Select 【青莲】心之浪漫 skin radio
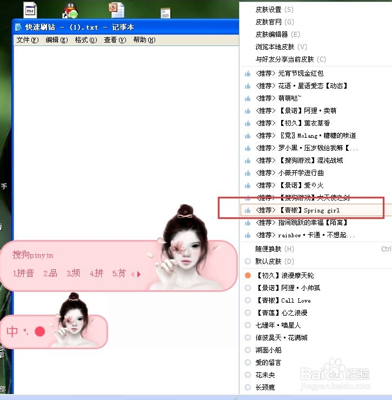392x400 pixels. 248,313
